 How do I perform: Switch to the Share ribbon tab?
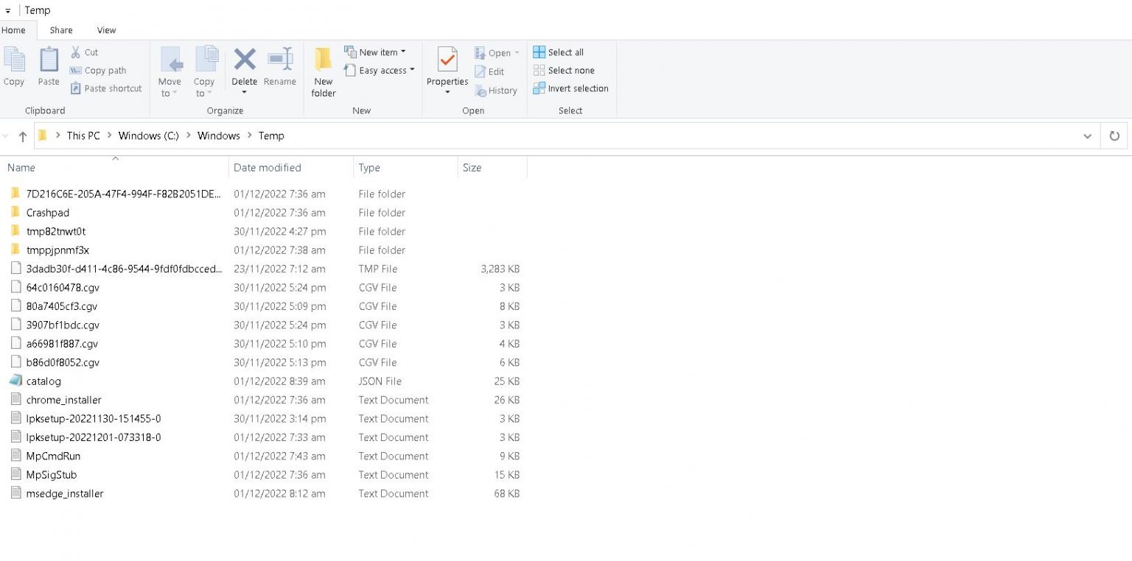[x=61, y=30]
